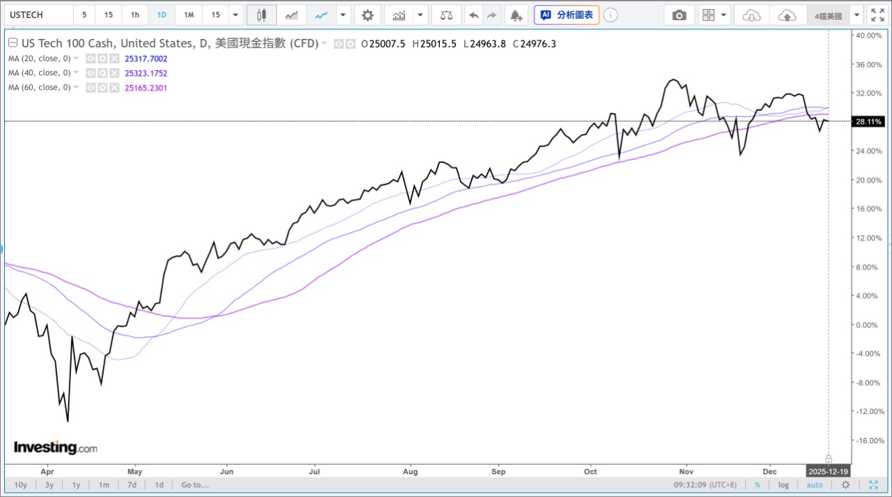Image resolution: width=892 pixels, height=497 pixels.
Task: Toggle the percentage scale mode
Action: click(757, 484)
